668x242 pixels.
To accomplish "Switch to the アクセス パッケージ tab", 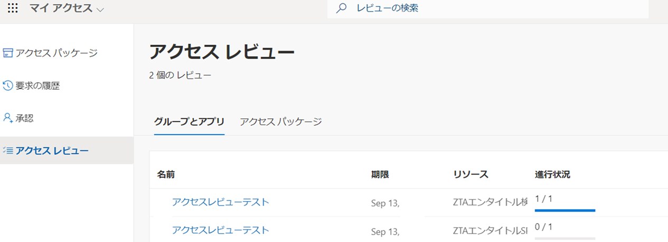I will point(280,122).
